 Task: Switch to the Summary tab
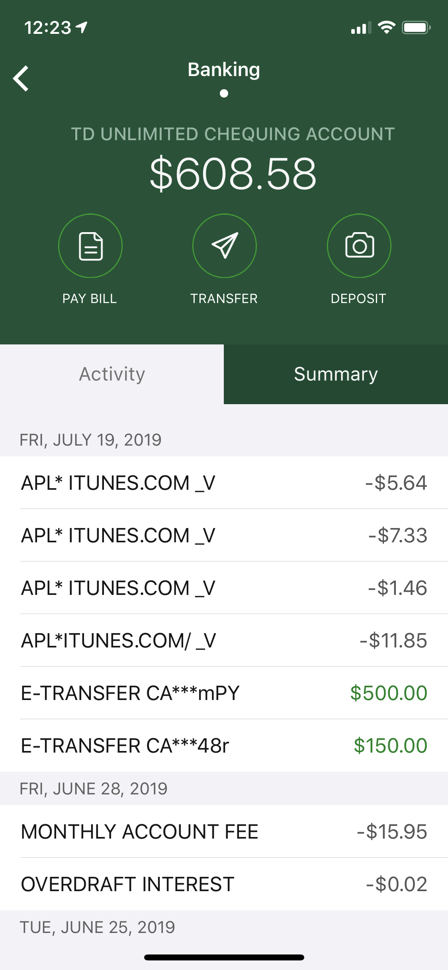click(336, 374)
